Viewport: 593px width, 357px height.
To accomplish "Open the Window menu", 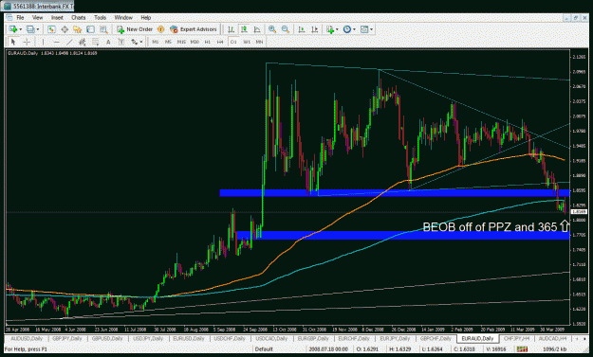I will tap(123, 17).
